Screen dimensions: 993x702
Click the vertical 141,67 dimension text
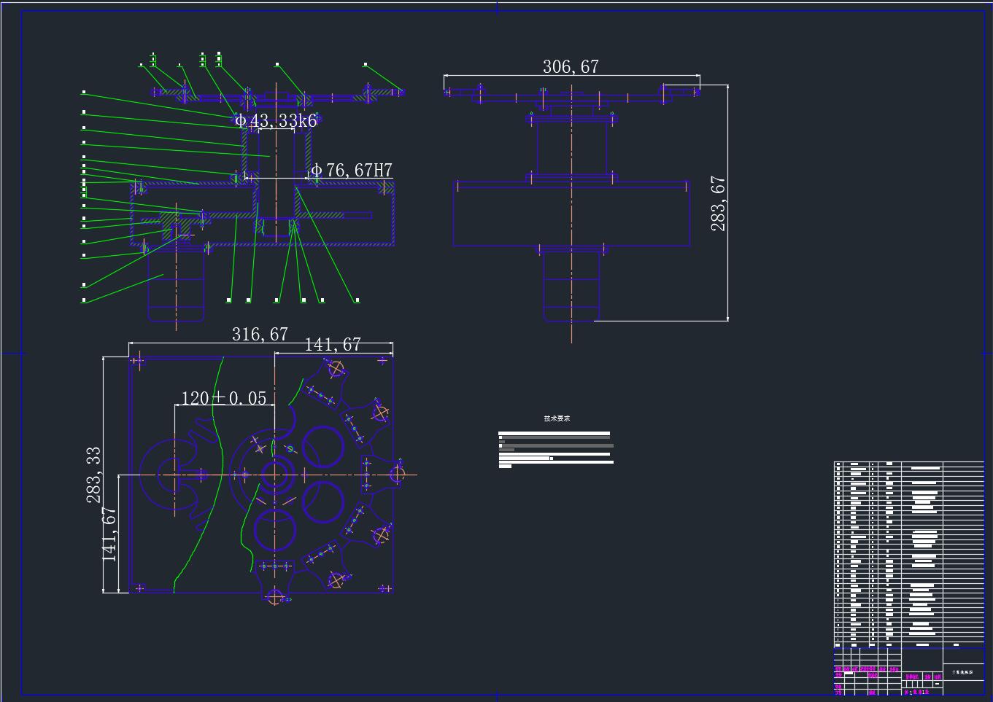coord(110,534)
